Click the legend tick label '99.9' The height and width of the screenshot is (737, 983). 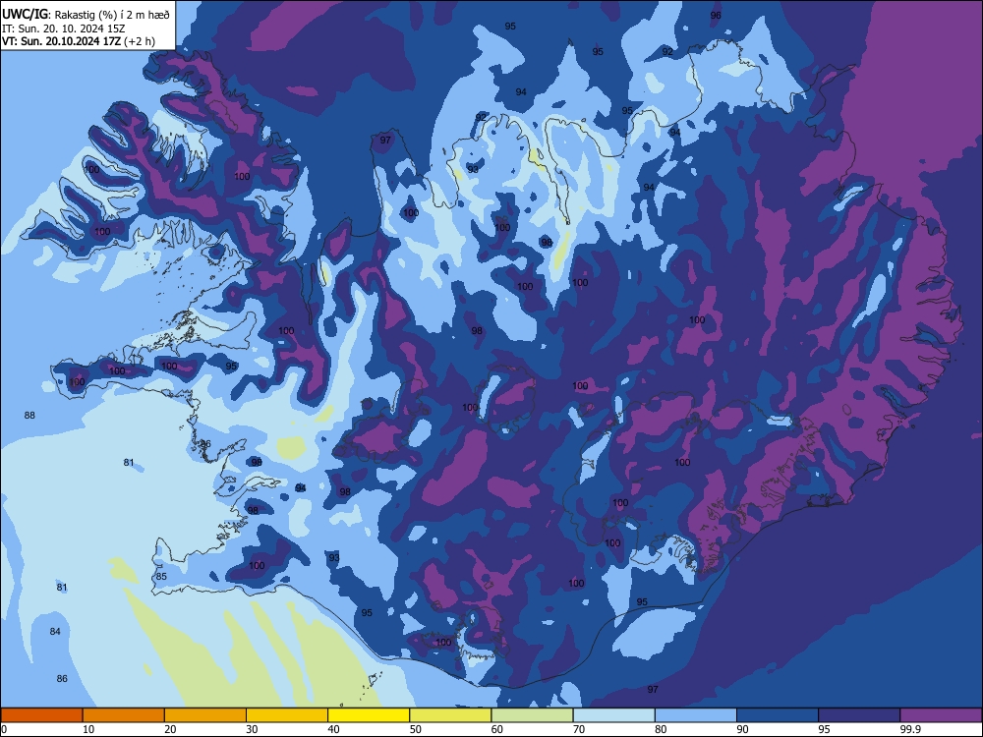[909, 729]
